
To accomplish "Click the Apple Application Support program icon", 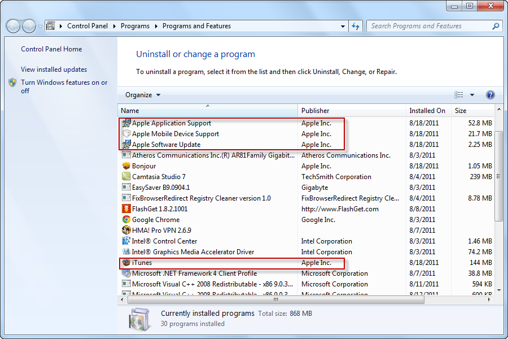I will pos(126,123).
